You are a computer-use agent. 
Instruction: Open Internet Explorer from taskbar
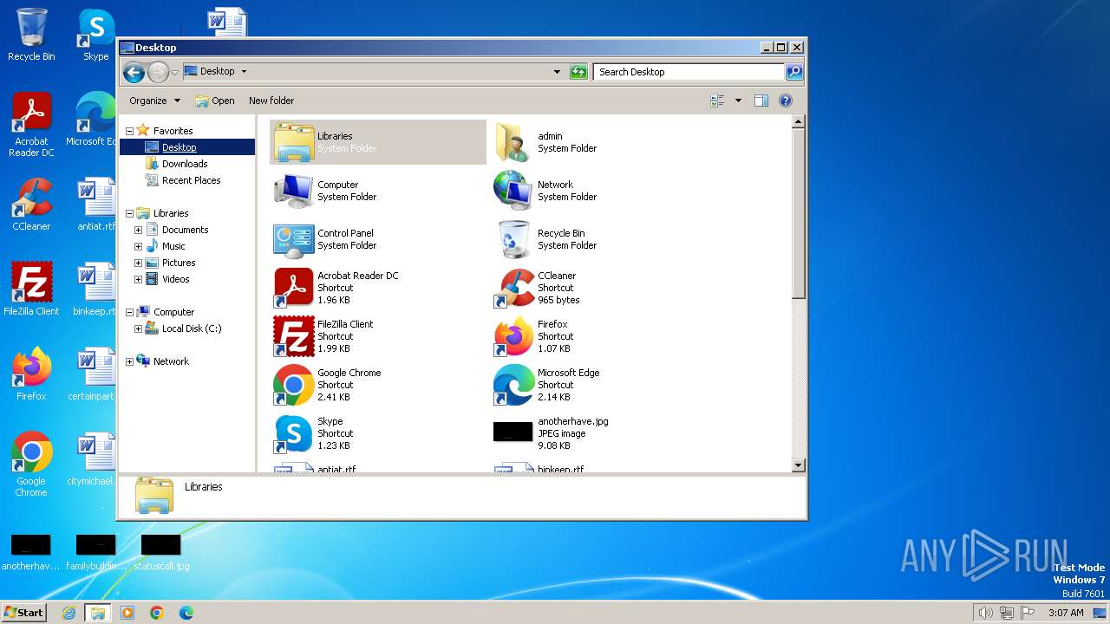coord(69,613)
